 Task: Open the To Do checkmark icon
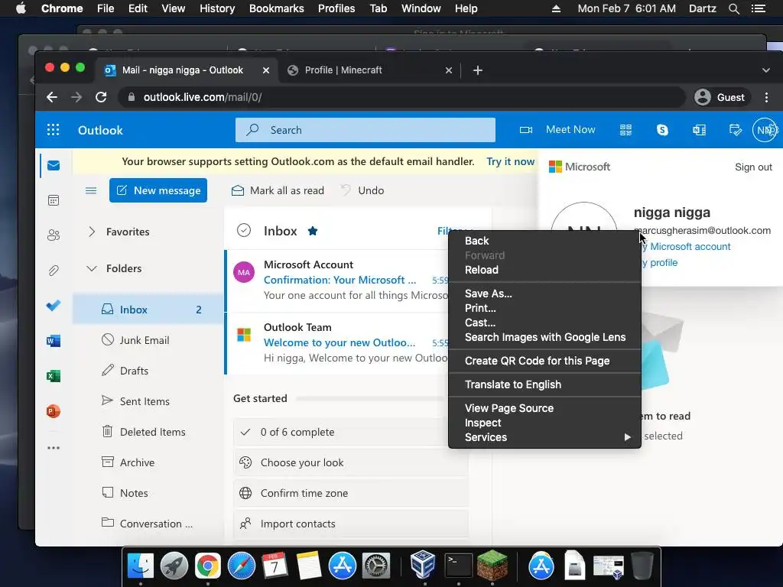54,305
